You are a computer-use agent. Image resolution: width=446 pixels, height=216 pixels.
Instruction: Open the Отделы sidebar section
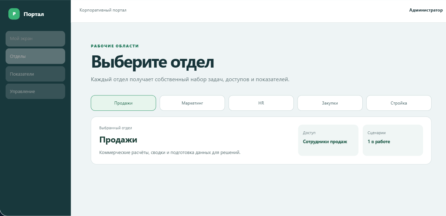(35, 56)
